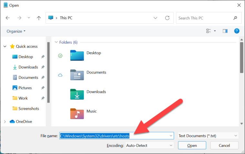This screenshot has height=154, width=245.
Task: Select OneDrive in navigation pane
Action: point(24,121)
